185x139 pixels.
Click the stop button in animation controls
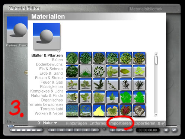click(x=70, y=130)
